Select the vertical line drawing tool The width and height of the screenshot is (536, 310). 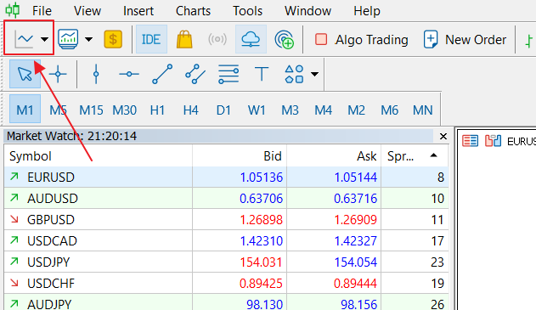point(96,74)
